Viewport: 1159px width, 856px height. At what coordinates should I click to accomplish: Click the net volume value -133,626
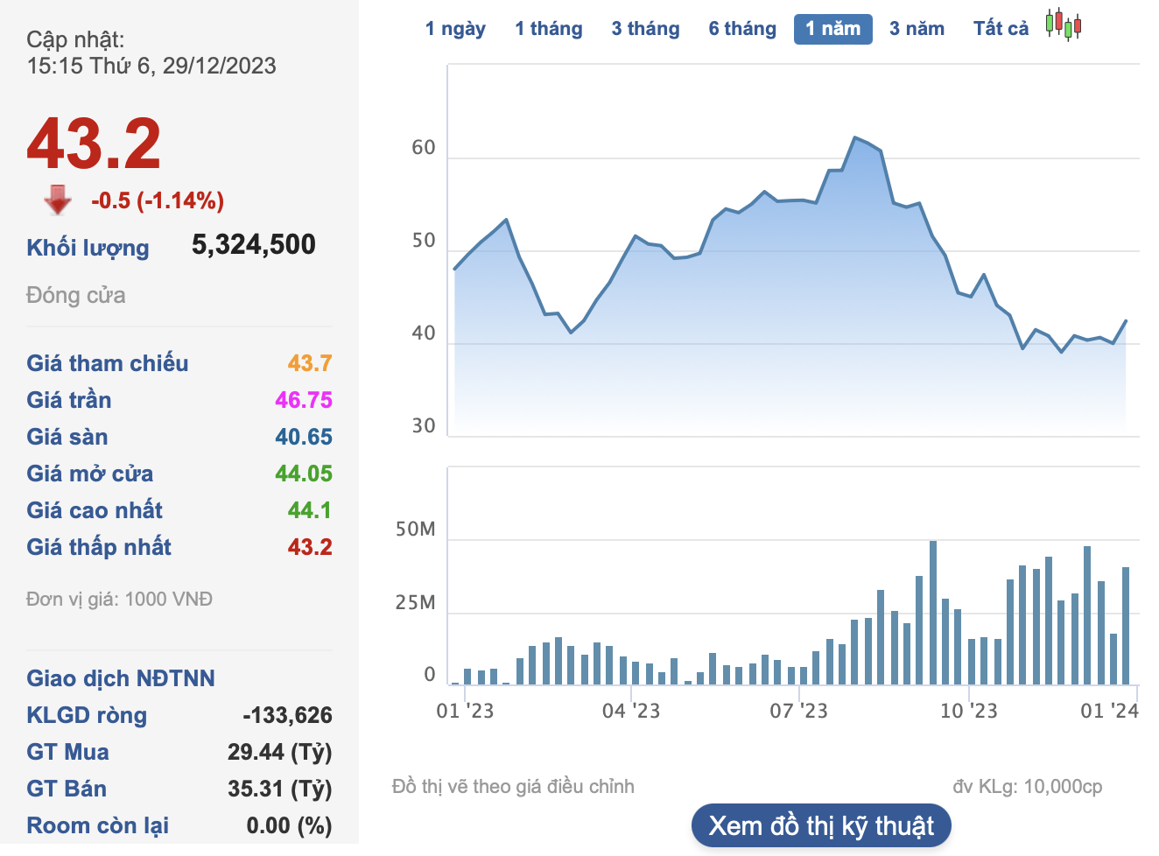click(x=287, y=715)
